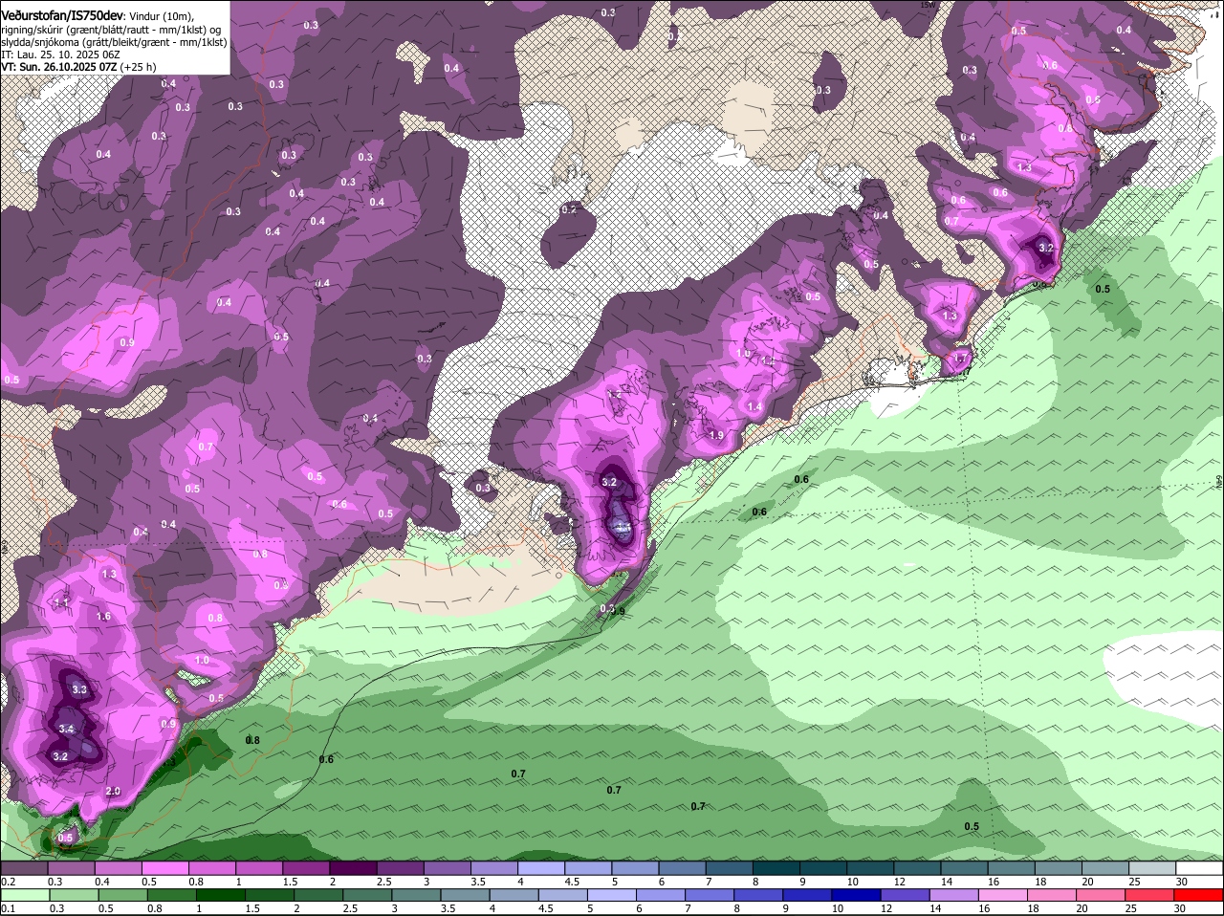
Task: Click the '0.4' number on the snow scale
Action: coord(102,882)
